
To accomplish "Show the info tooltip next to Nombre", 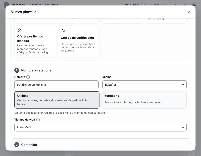I will pyautogui.click(x=28, y=77).
